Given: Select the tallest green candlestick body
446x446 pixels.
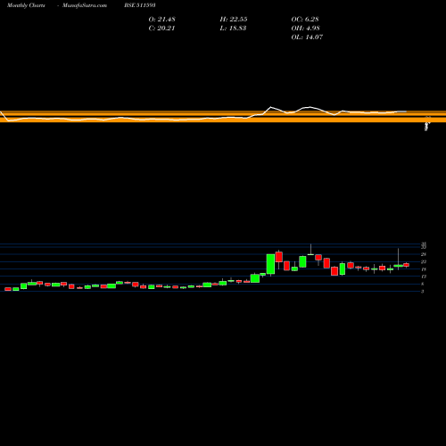Looking at the screenshot, I should [270, 264].
